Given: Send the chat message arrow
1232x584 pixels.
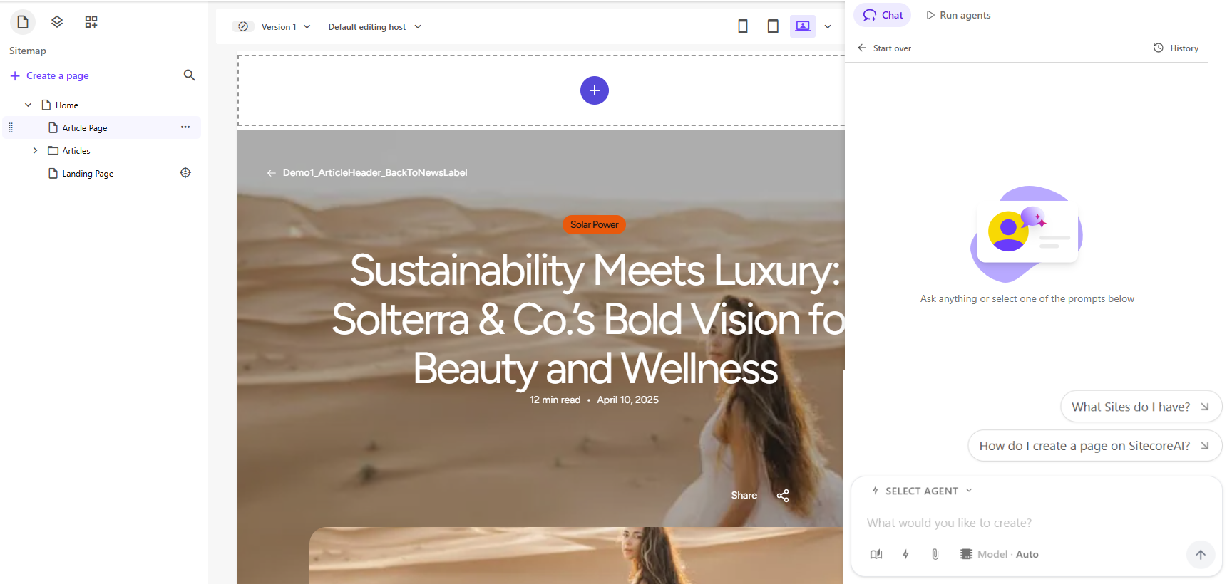Looking at the screenshot, I should (1201, 555).
